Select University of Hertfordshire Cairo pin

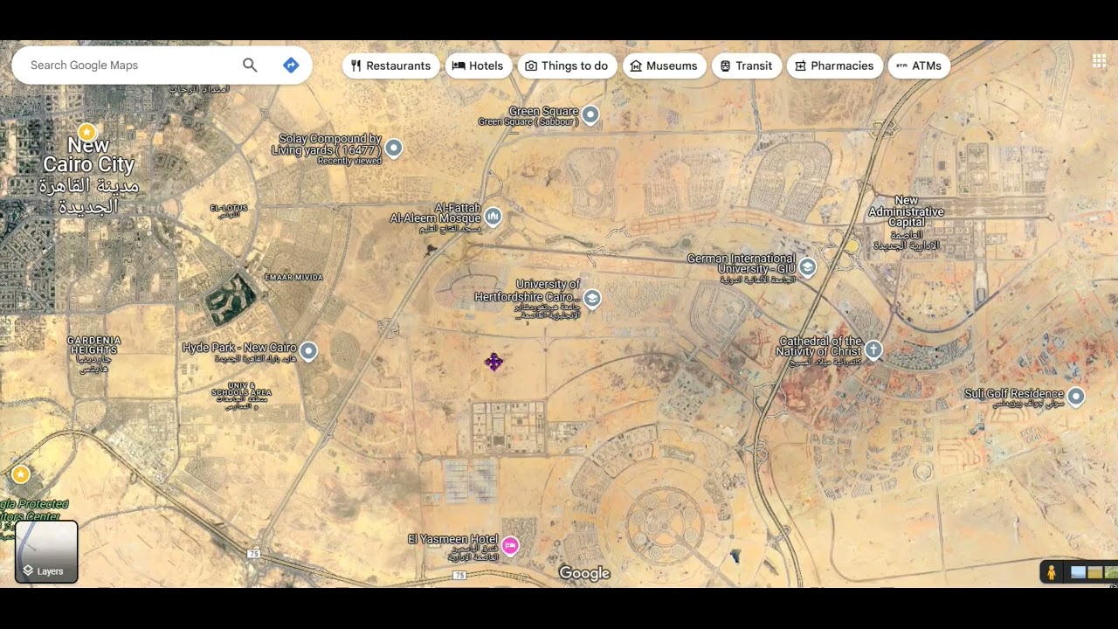[592, 300]
